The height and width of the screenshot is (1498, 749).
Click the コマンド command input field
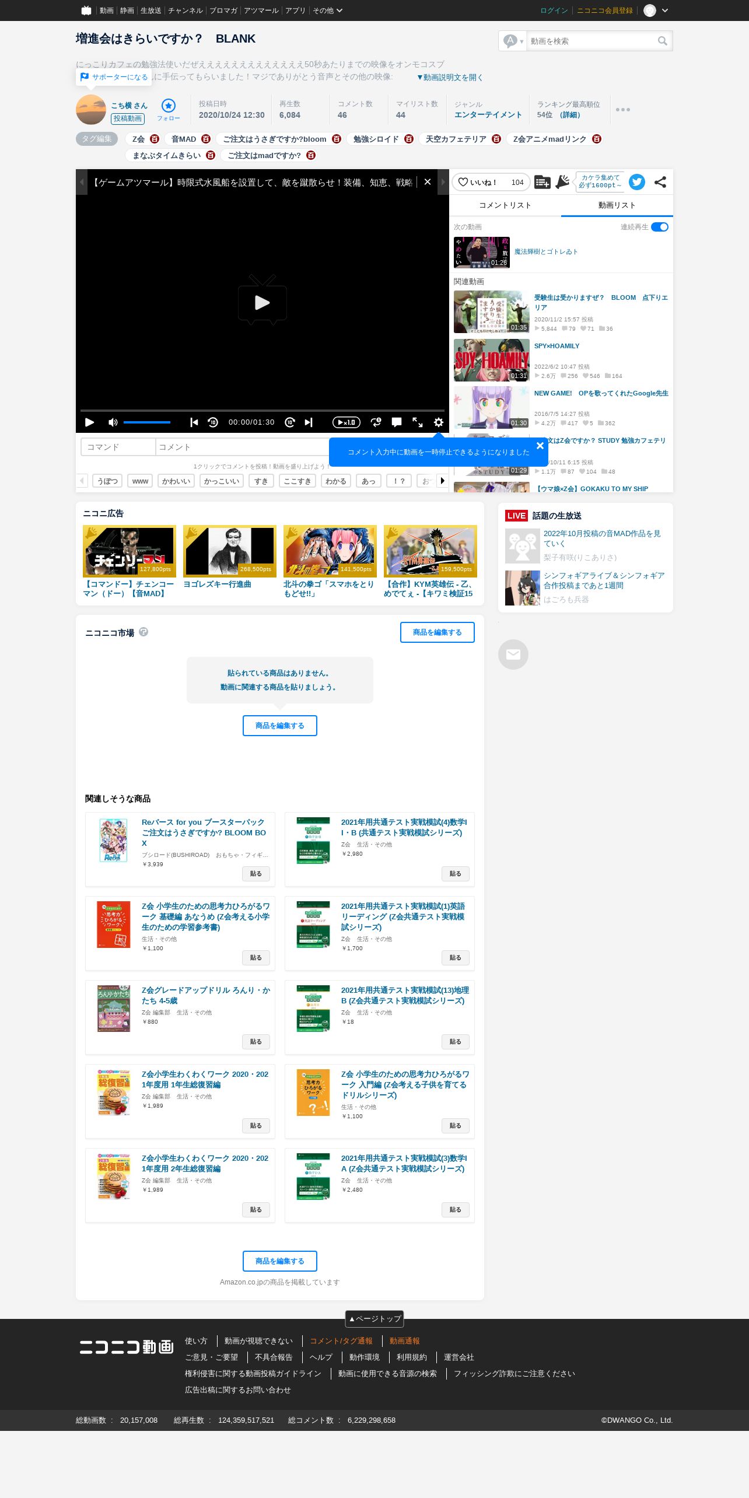[x=118, y=447]
